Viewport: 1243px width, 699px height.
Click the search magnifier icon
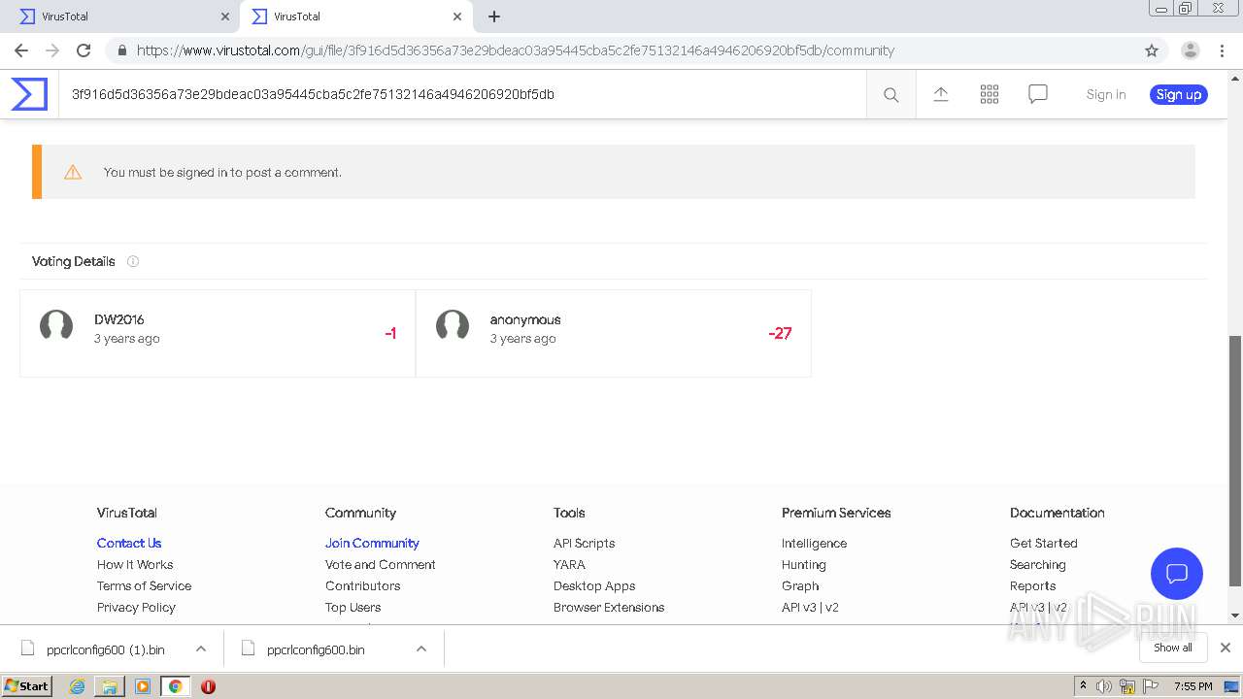[890, 95]
